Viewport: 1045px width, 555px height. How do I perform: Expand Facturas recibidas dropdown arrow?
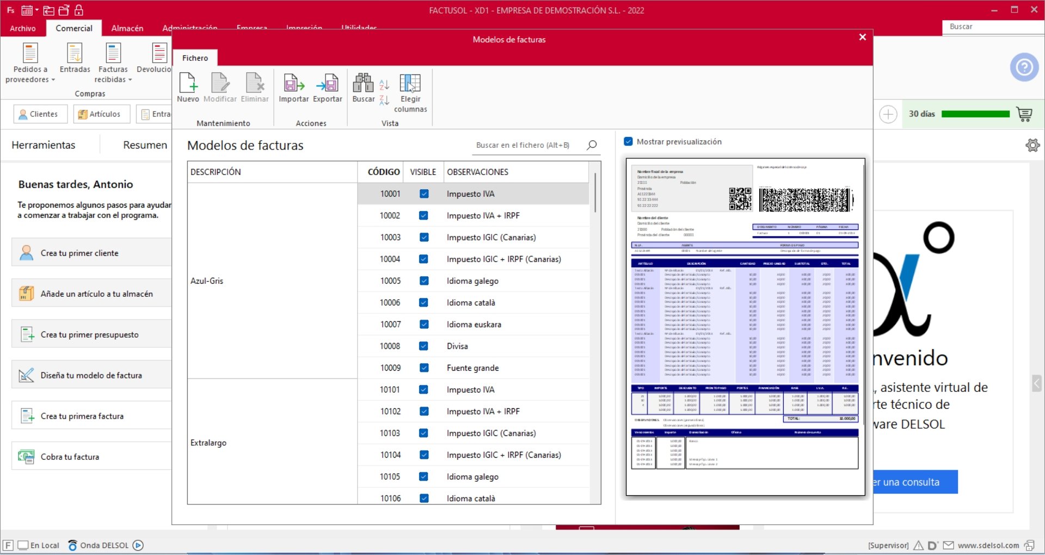(130, 80)
